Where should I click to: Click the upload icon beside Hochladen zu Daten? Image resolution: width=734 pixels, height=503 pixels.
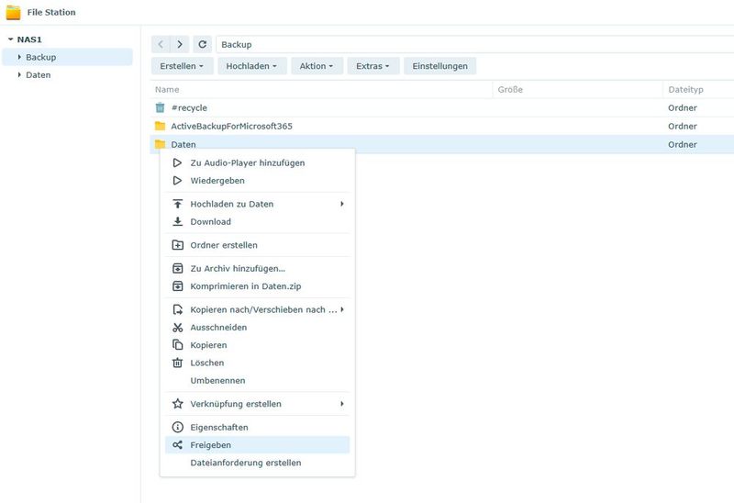(x=177, y=204)
